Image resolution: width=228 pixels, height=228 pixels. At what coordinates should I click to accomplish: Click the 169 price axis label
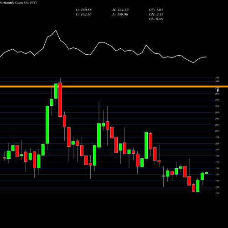[x=217, y=168]
